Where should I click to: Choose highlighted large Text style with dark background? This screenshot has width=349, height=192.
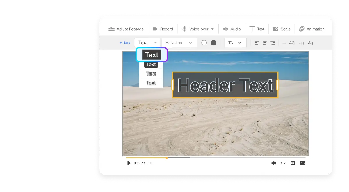[x=152, y=55]
